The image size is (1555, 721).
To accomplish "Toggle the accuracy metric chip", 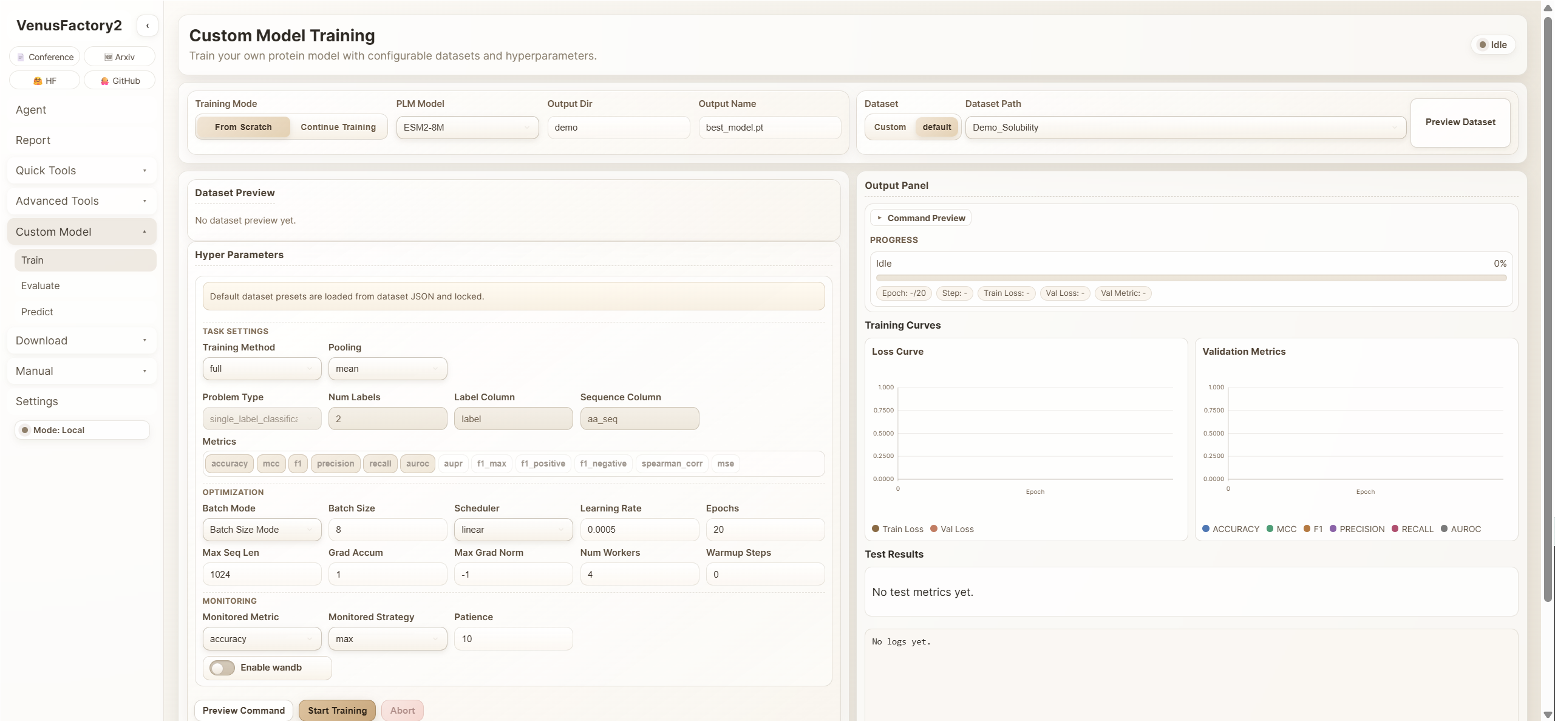I will 229,463.
